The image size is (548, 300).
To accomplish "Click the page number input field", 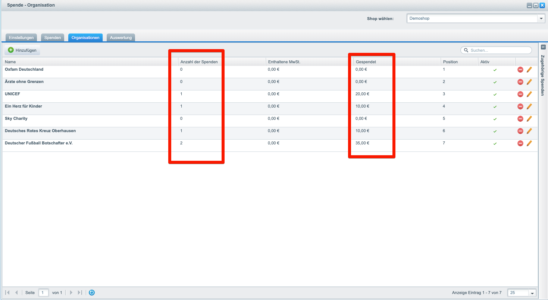I will [44, 293].
